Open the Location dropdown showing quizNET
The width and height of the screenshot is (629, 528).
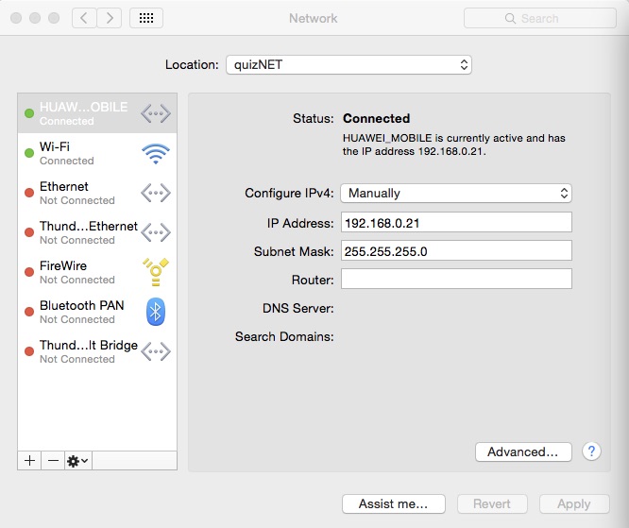[x=348, y=64]
